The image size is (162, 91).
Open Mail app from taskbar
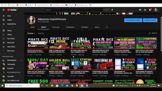[67, 85]
